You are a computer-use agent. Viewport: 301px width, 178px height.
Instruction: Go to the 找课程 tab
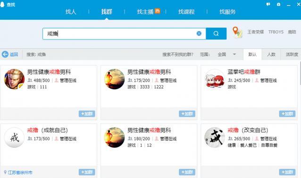point(186,12)
